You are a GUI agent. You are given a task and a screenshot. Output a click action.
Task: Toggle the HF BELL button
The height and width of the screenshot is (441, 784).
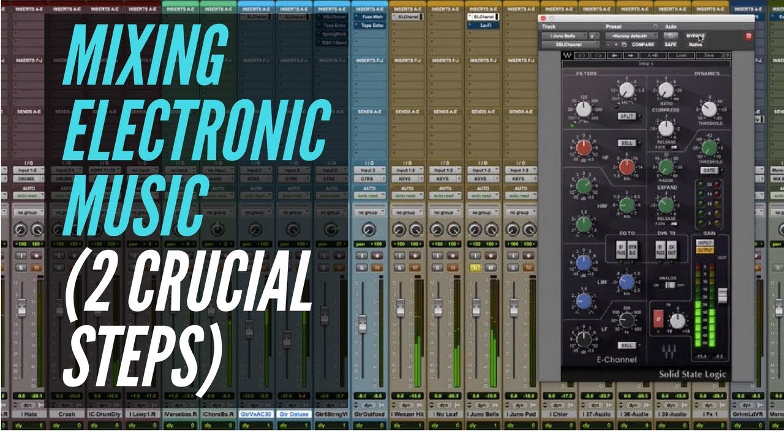[626, 143]
